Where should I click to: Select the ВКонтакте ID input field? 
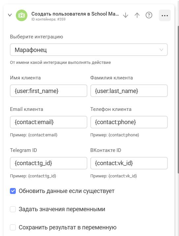pyautogui.click(x=129, y=163)
